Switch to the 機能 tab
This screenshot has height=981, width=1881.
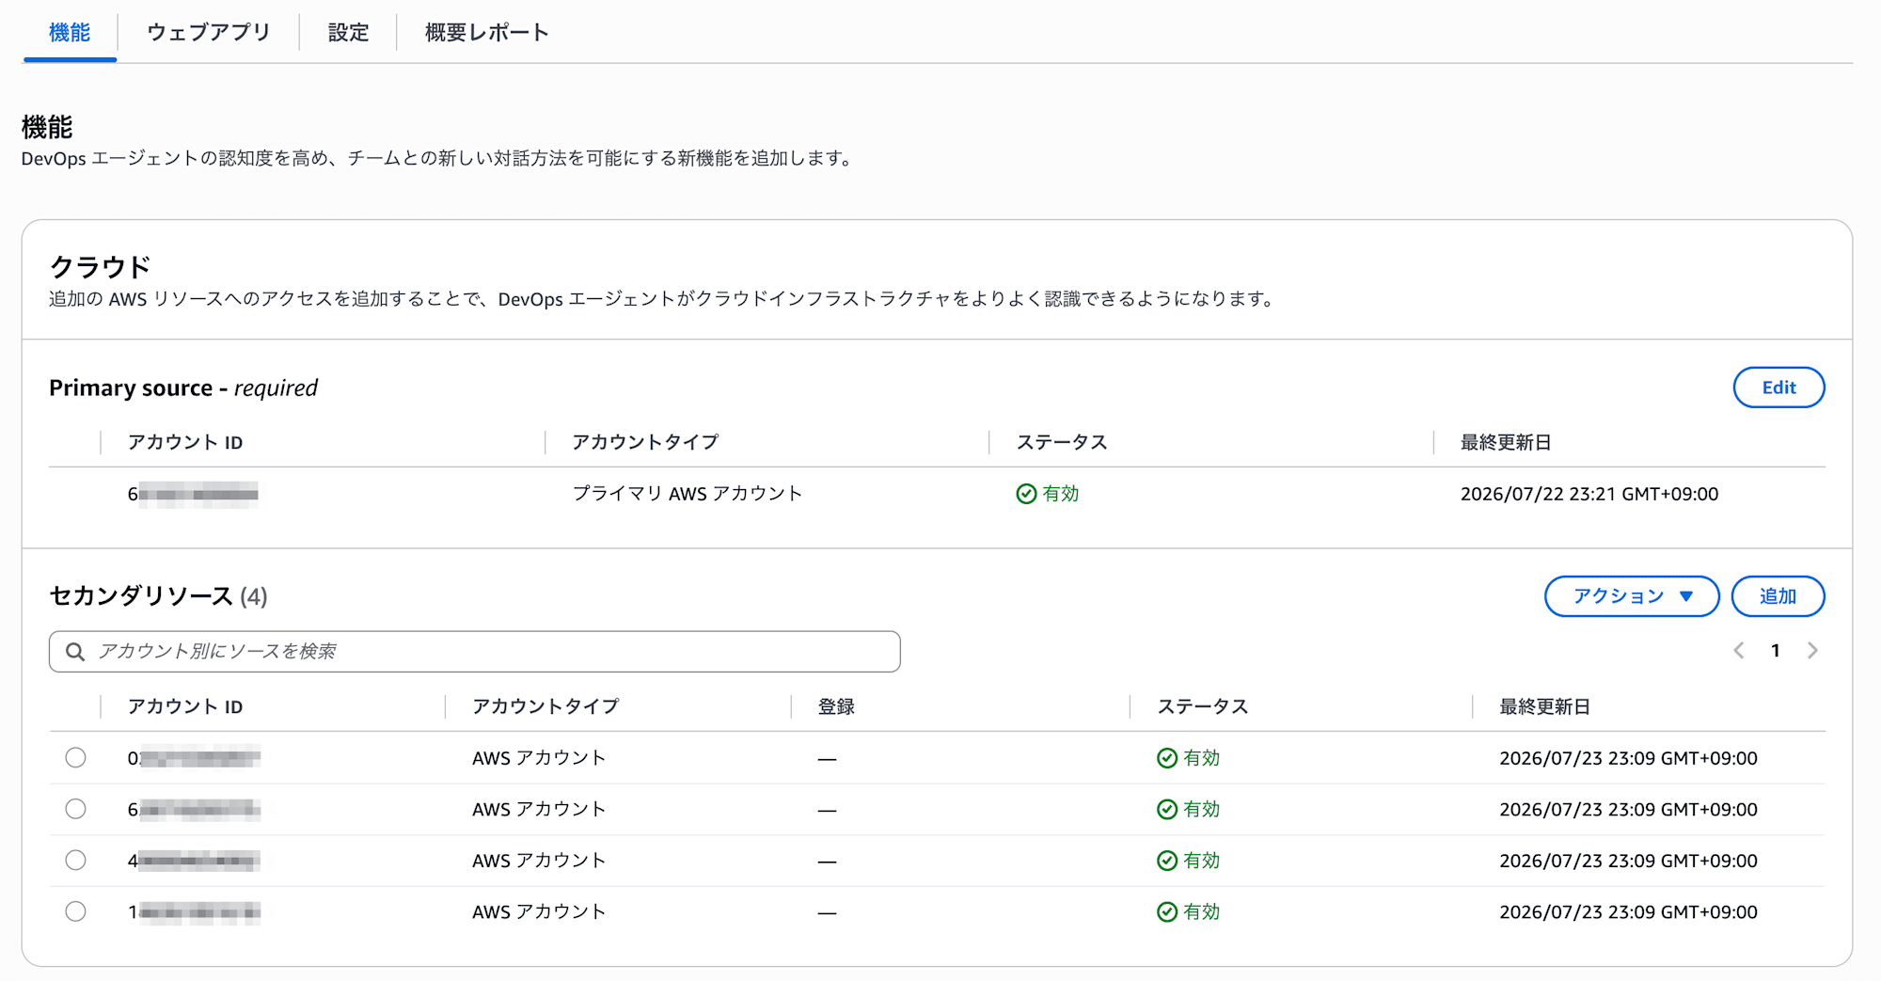pos(70,33)
